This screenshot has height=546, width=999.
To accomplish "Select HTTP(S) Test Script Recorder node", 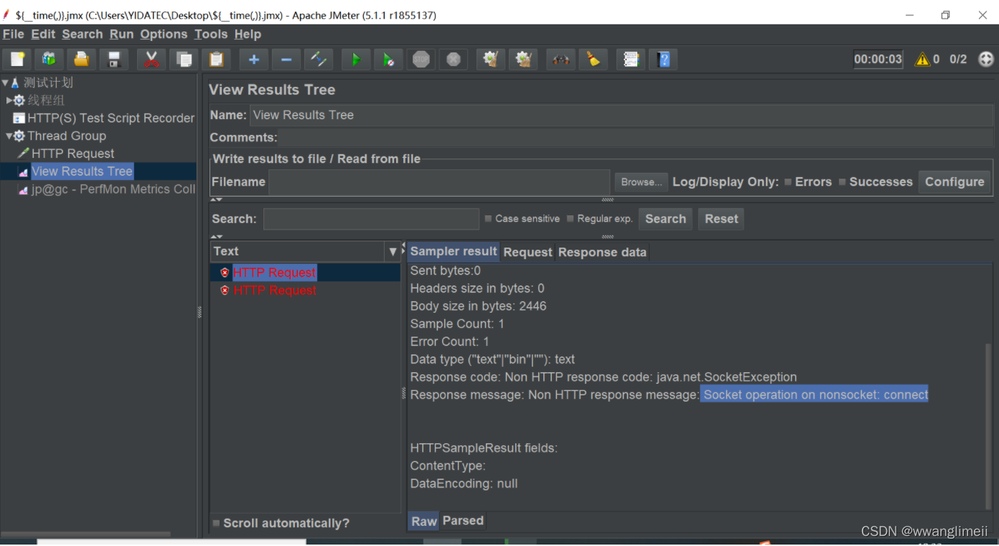I will pos(104,118).
